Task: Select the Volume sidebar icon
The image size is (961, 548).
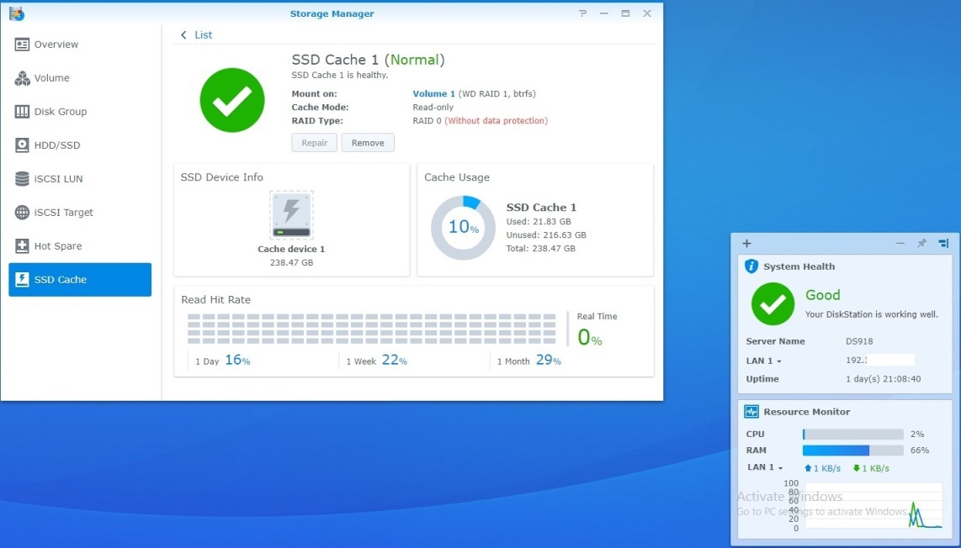Action: [22, 78]
